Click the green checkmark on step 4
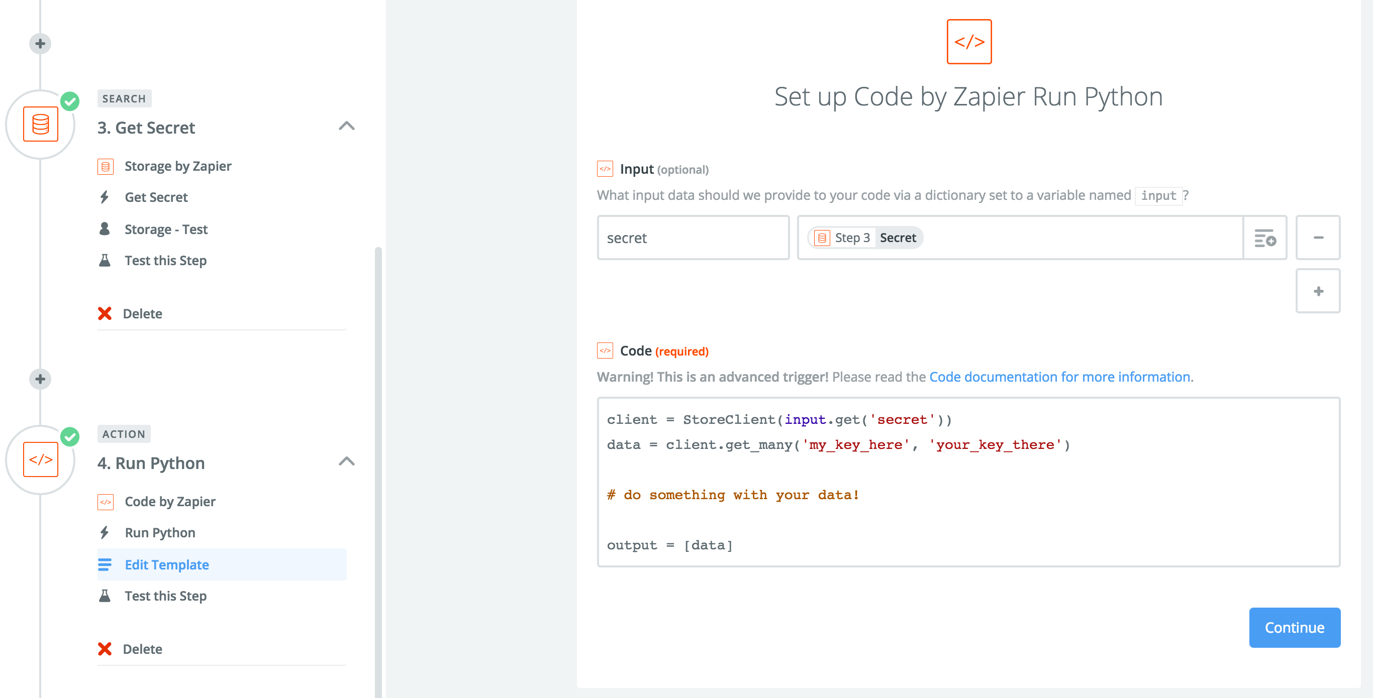Viewport: 1373px width, 698px height. 70,436
